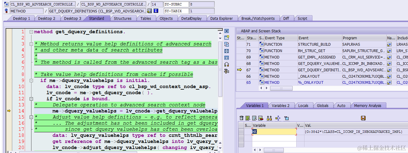Click the list icon with red bar
Viewport: 408px width, 153px height.
[x=260, y=118]
